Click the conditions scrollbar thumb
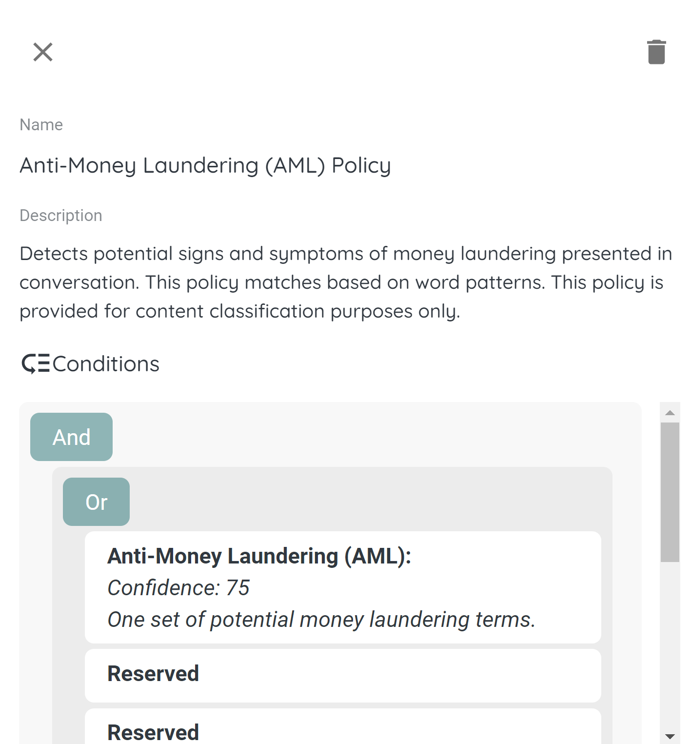691x744 pixels. click(670, 492)
